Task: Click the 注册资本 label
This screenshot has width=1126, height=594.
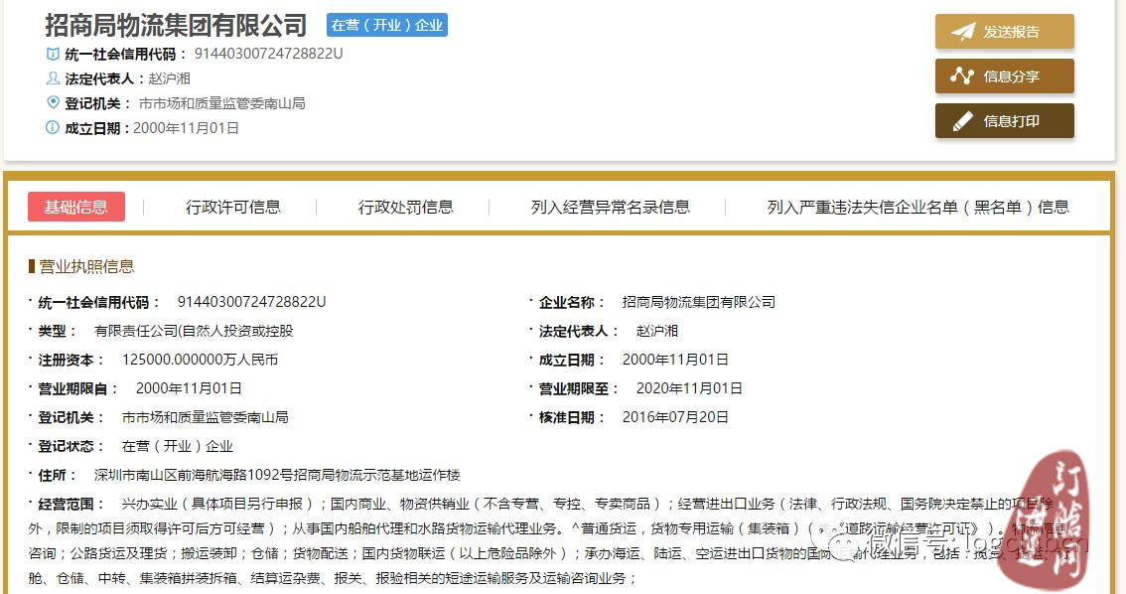Action: [x=70, y=360]
